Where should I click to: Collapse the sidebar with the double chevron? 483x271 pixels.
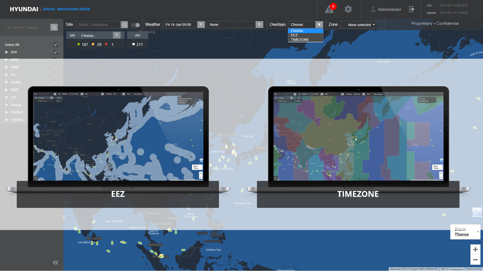tap(55, 263)
